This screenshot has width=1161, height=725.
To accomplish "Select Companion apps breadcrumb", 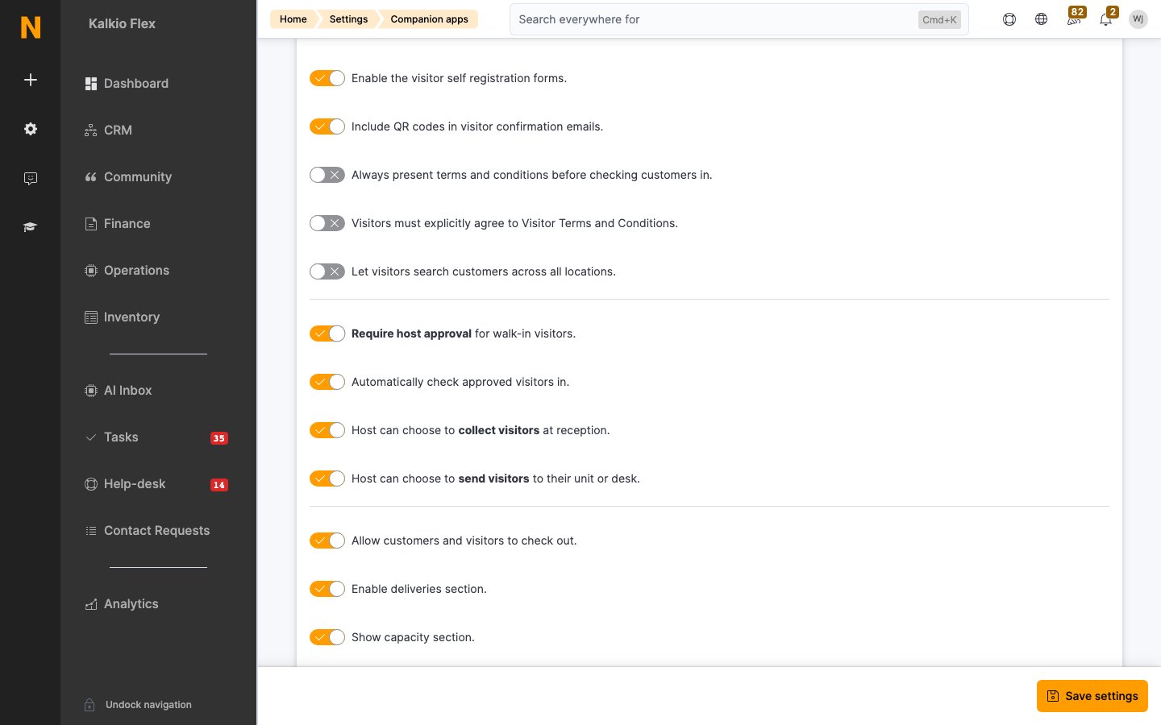I will (x=429, y=19).
